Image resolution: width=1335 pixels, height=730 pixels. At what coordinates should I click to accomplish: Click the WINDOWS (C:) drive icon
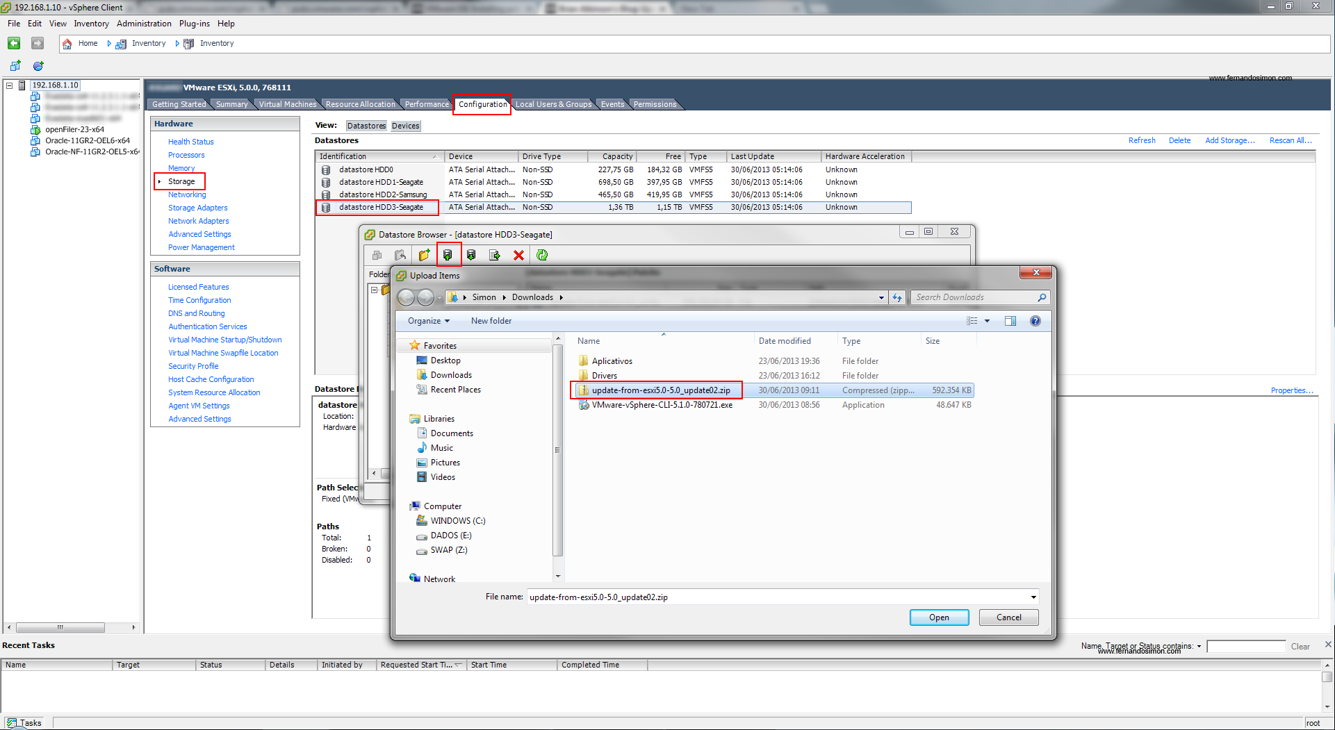coord(422,521)
